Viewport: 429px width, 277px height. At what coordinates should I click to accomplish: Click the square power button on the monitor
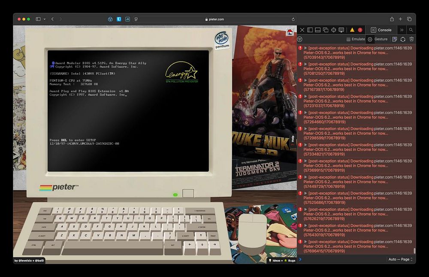coord(188,193)
